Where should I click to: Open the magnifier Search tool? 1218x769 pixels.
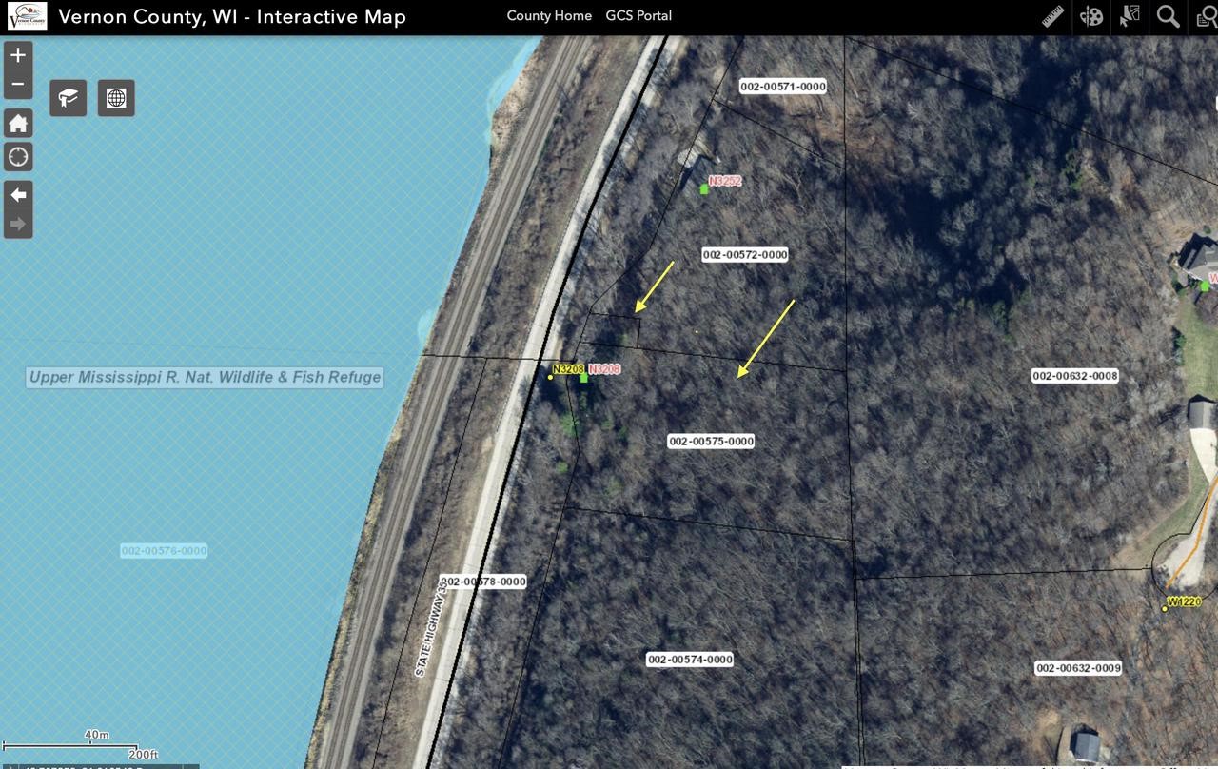(x=1168, y=17)
